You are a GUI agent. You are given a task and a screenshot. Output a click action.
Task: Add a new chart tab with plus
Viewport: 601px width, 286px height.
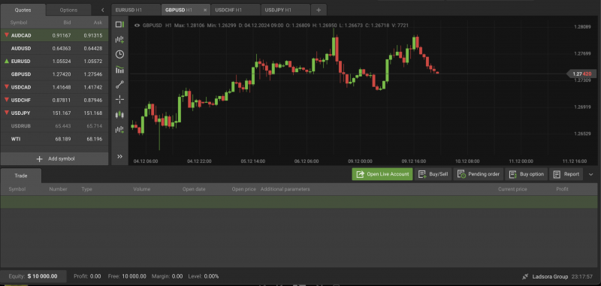pos(319,10)
